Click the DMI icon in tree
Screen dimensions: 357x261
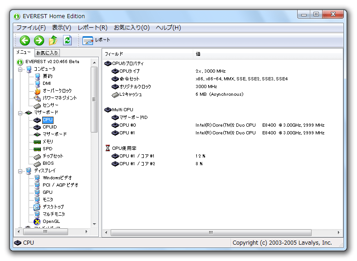37,84
